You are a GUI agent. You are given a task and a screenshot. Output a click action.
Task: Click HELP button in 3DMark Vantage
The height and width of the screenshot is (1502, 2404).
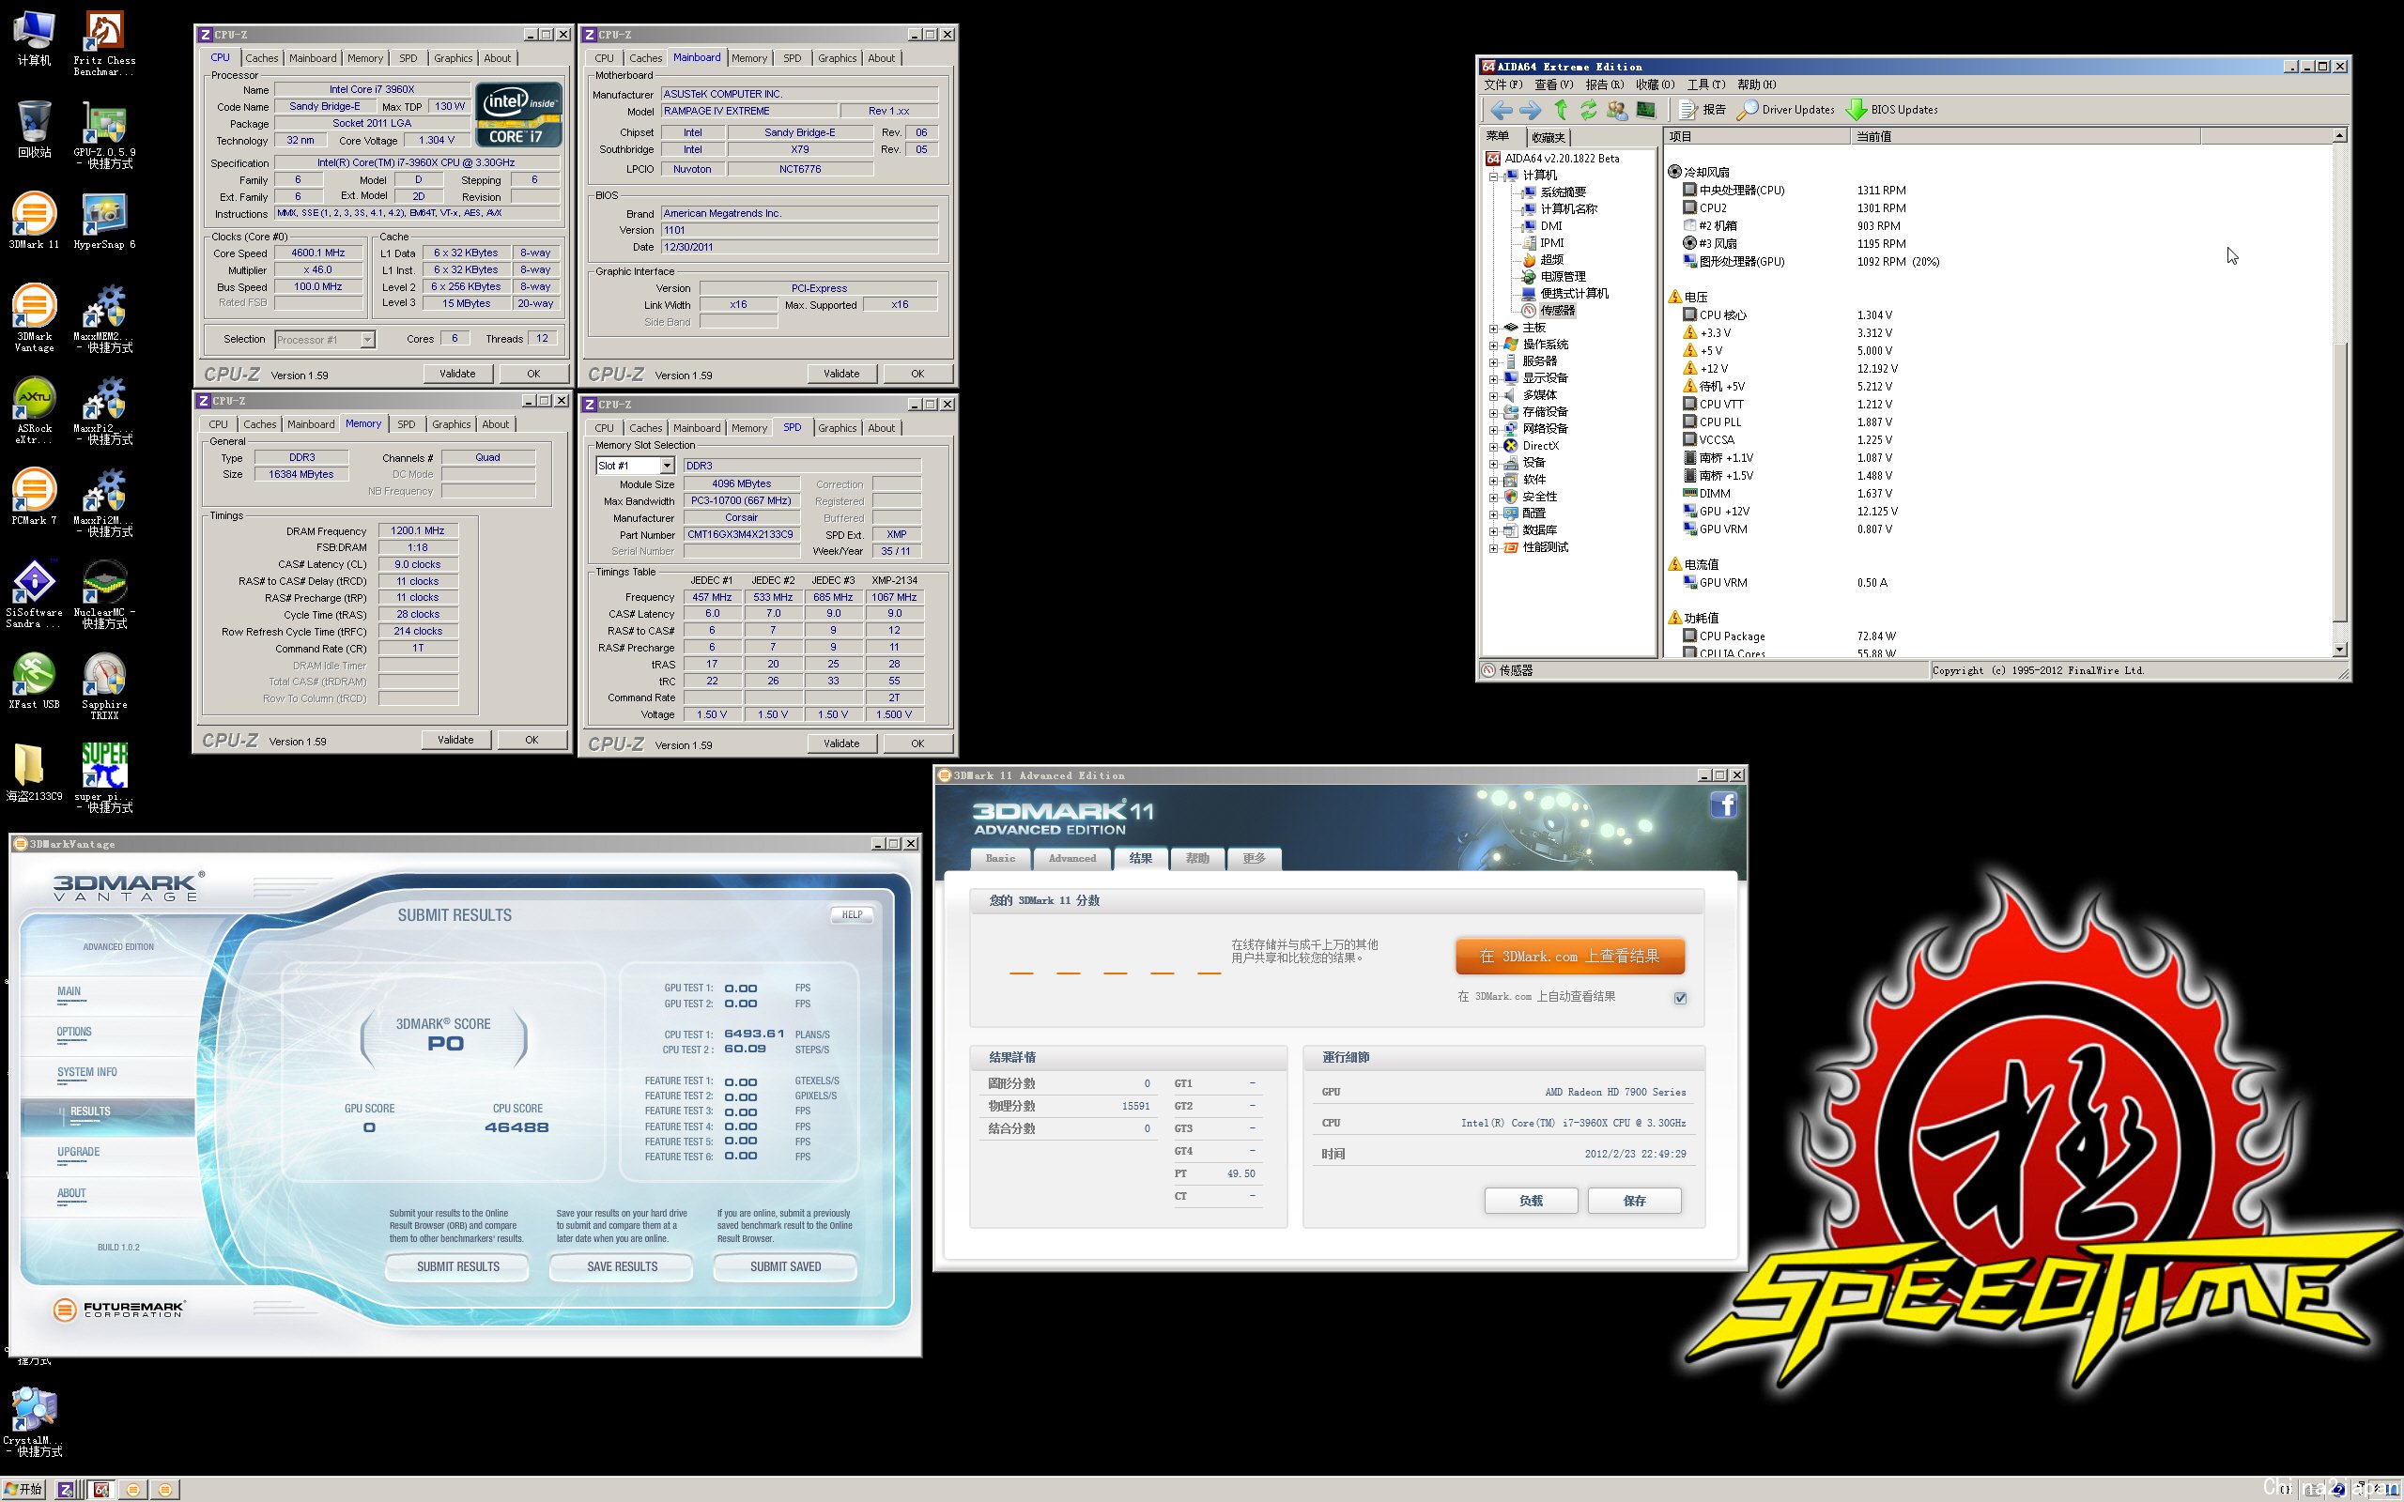(853, 915)
